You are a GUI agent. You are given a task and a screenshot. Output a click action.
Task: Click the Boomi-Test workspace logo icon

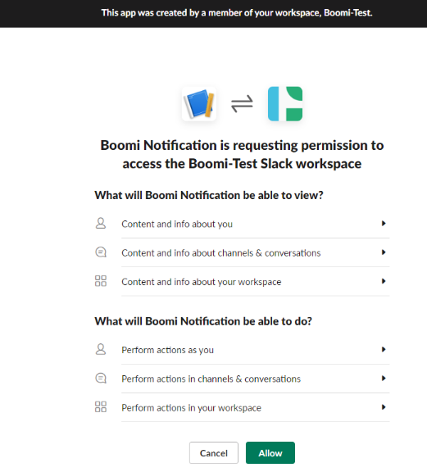285,104
